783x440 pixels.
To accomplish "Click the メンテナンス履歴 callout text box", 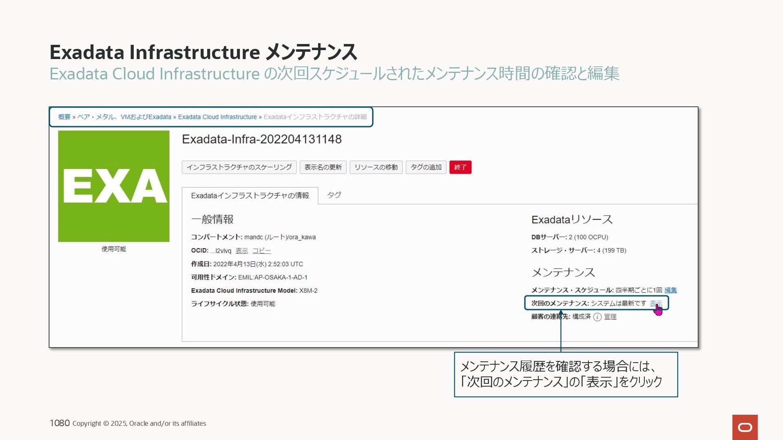I will point(566,374).
